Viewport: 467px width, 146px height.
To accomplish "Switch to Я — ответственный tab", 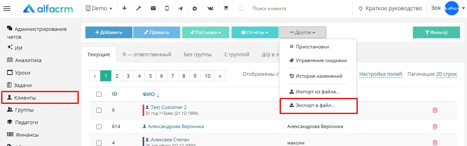I will click(147, 55).
